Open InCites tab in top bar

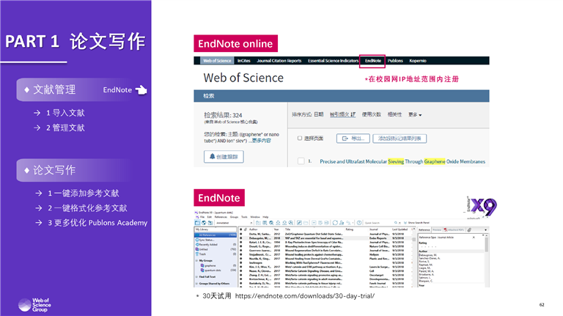(244, 61)
